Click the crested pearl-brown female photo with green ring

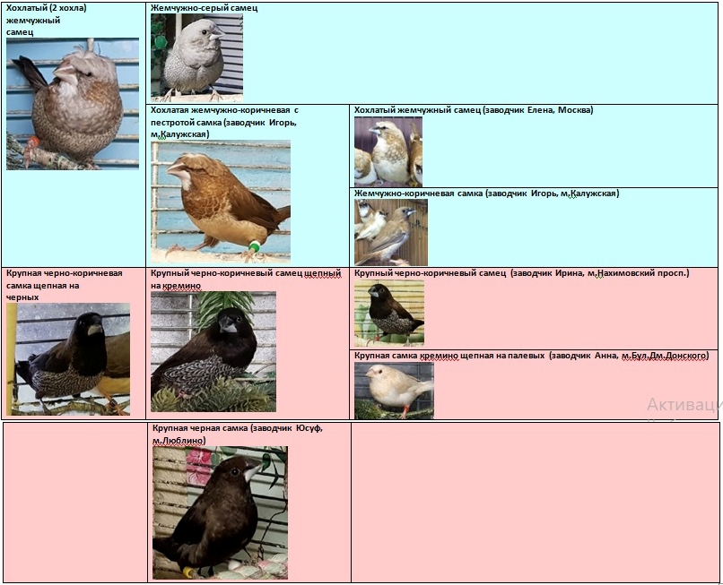click(220, 200)
